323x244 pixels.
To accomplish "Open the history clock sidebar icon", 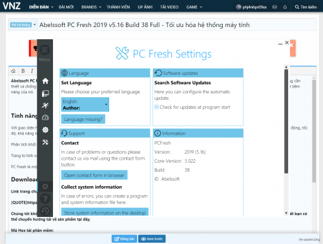I will point(45,211).
